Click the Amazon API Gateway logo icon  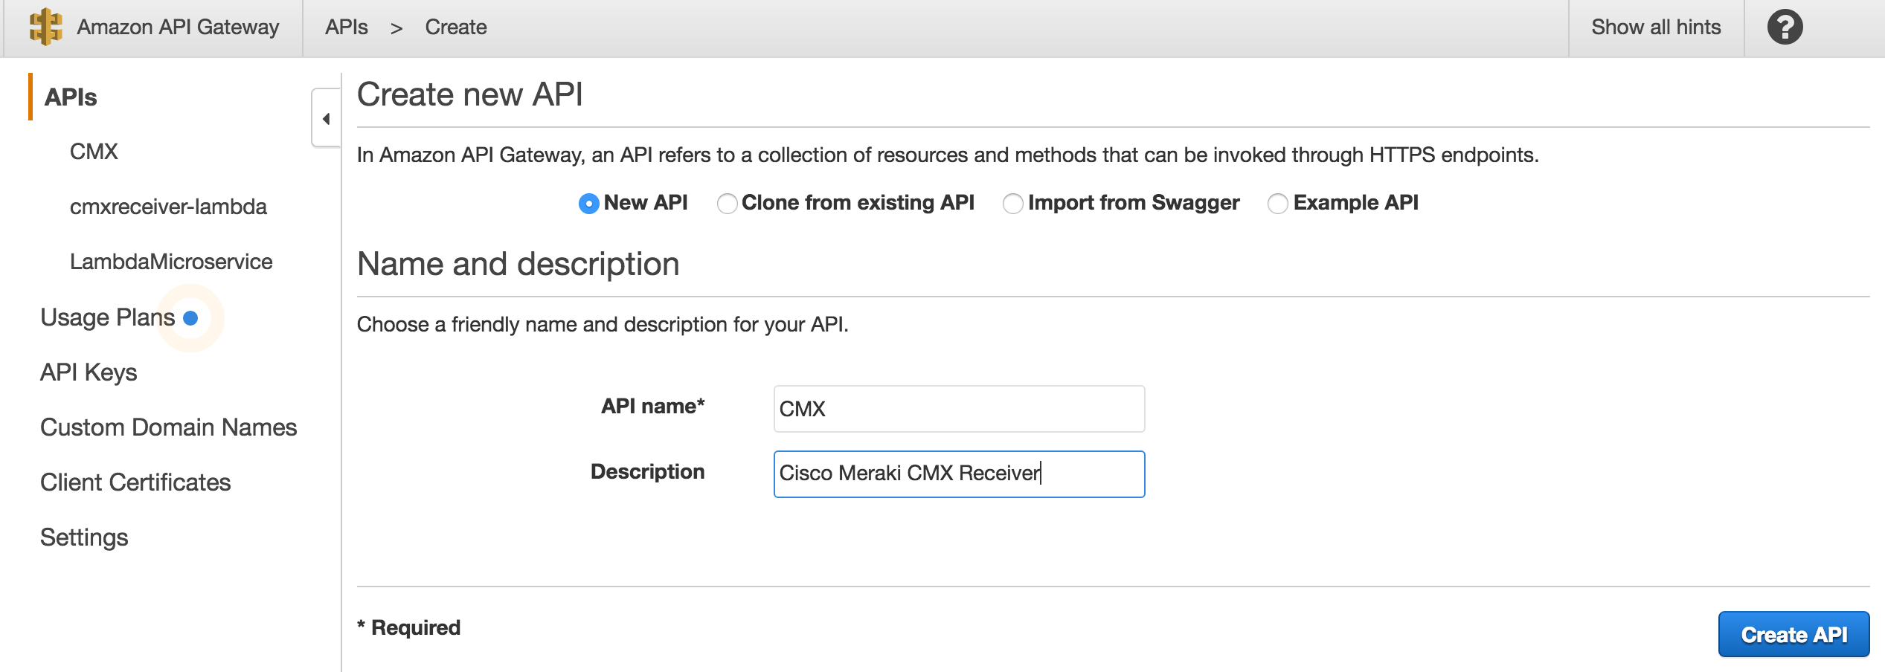click(x=45, y=27)
